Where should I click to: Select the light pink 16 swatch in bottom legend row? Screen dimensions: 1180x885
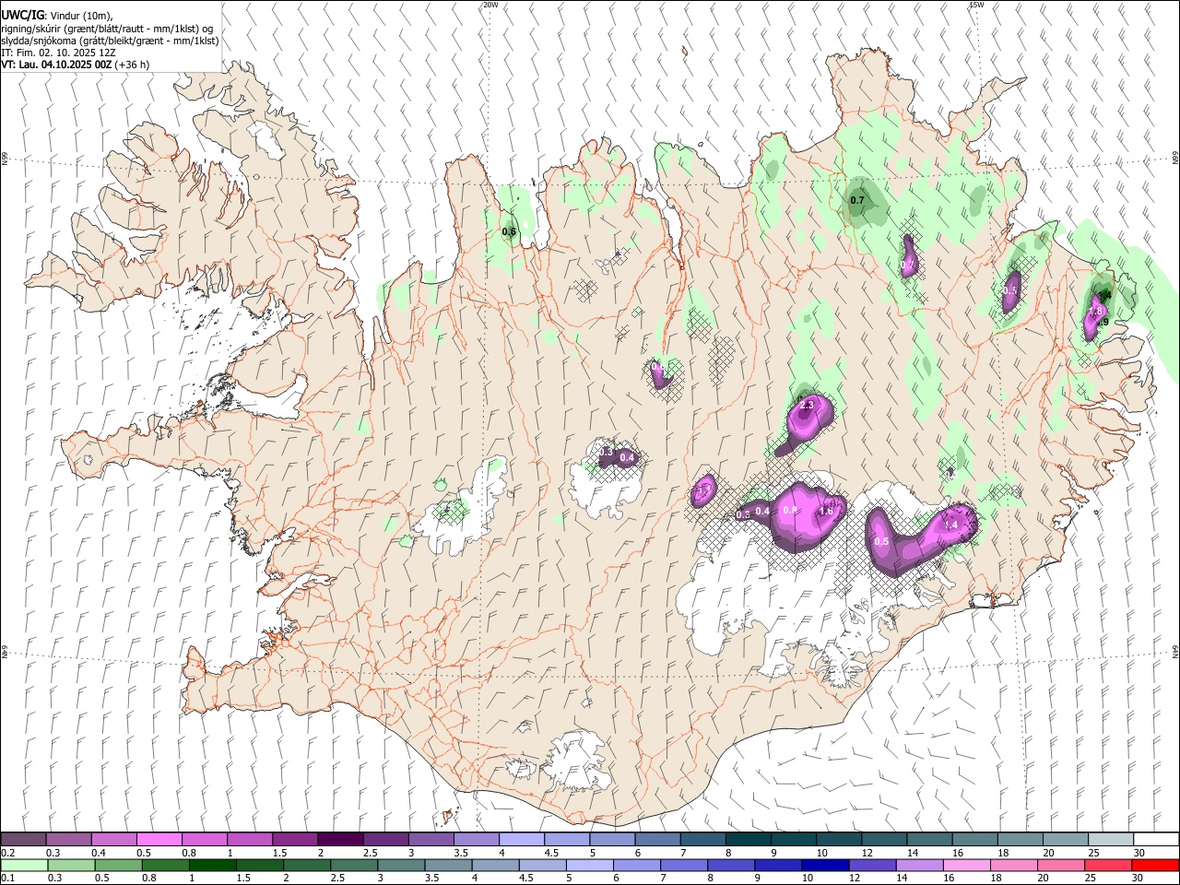tap(966, 865)
